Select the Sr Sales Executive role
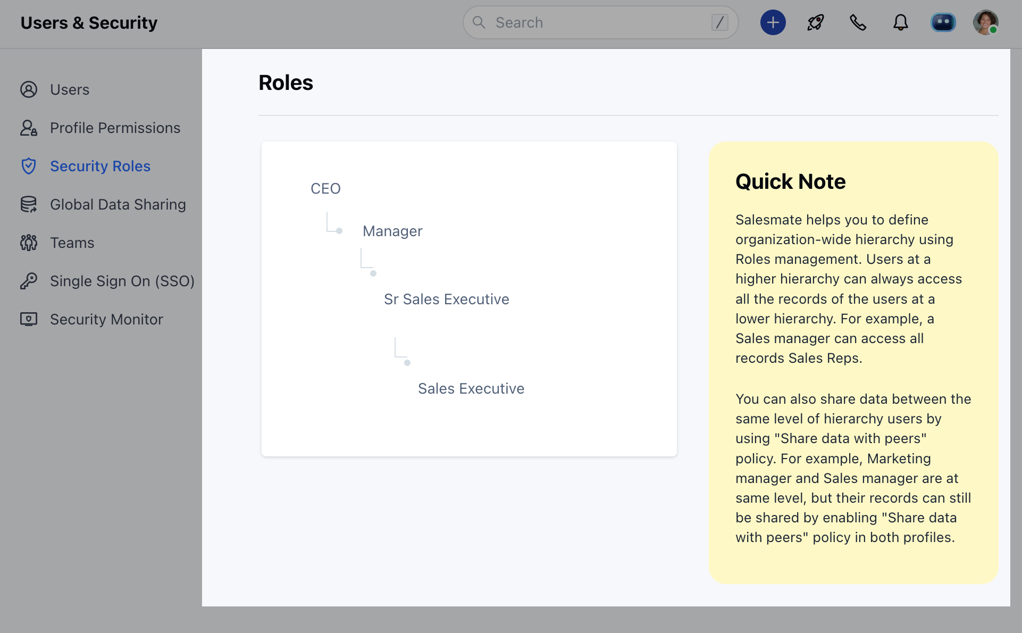 coord(446,299)
